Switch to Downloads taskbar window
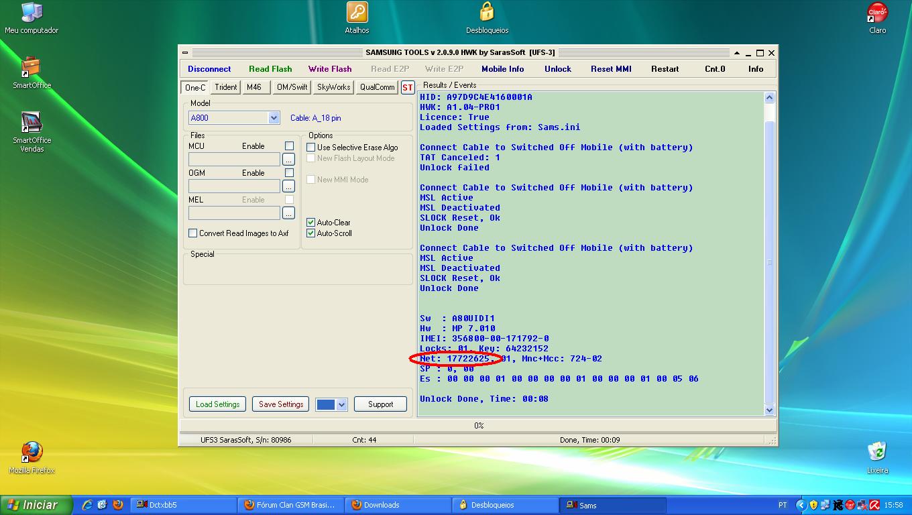Image resolution: width=912 pixels, height=515 pixels. point(398,505)
